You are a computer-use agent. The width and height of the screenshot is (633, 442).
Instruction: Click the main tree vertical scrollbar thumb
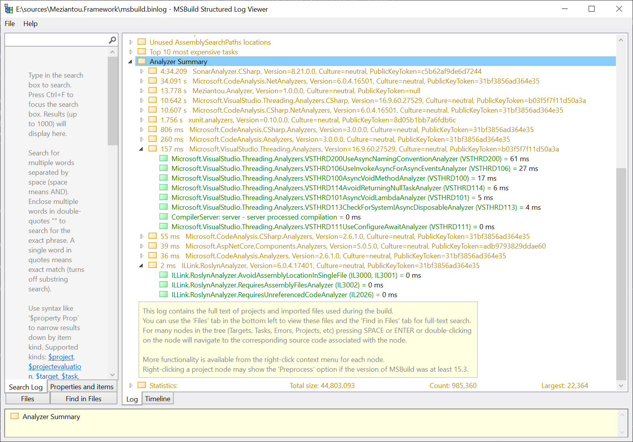pos(621,274)
